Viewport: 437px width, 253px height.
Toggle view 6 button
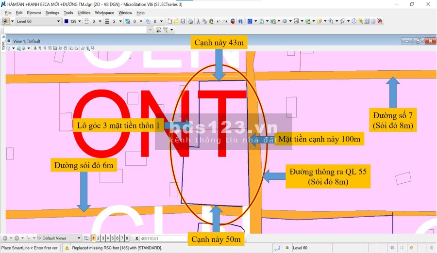[118, 238]
